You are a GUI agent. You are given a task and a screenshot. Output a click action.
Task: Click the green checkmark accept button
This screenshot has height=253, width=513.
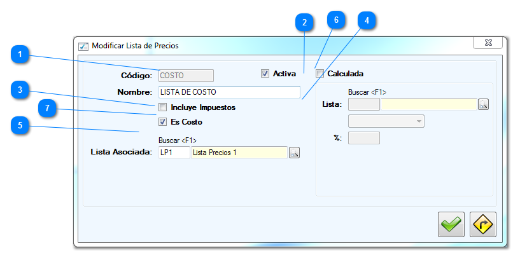pos(451,224)
